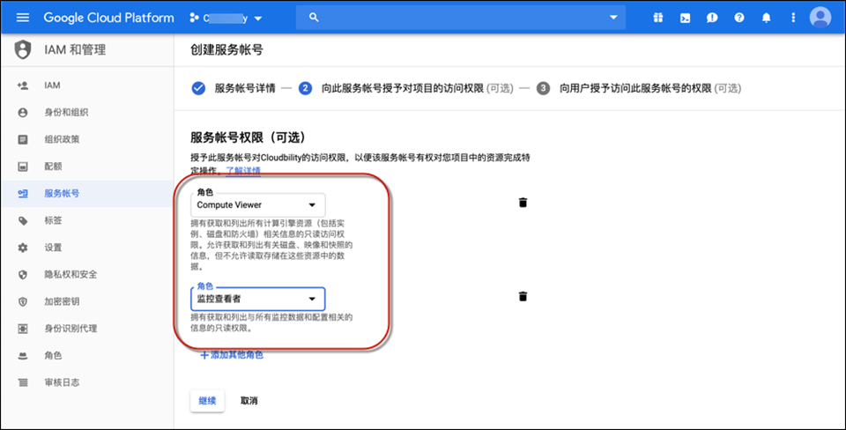Viewport: 846px width, 430px height.
Task: Select step 2 授予对项目的访问权限
Action: point(405,88)
